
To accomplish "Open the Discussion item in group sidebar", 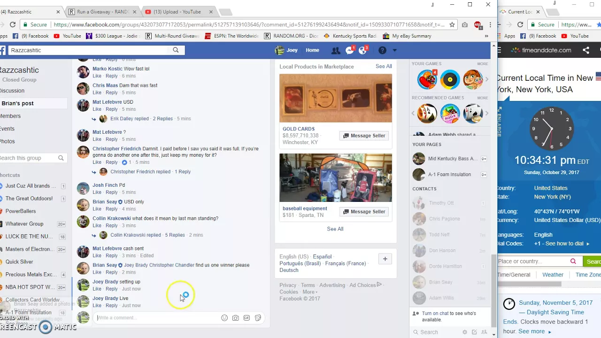I will click(12, 91).
